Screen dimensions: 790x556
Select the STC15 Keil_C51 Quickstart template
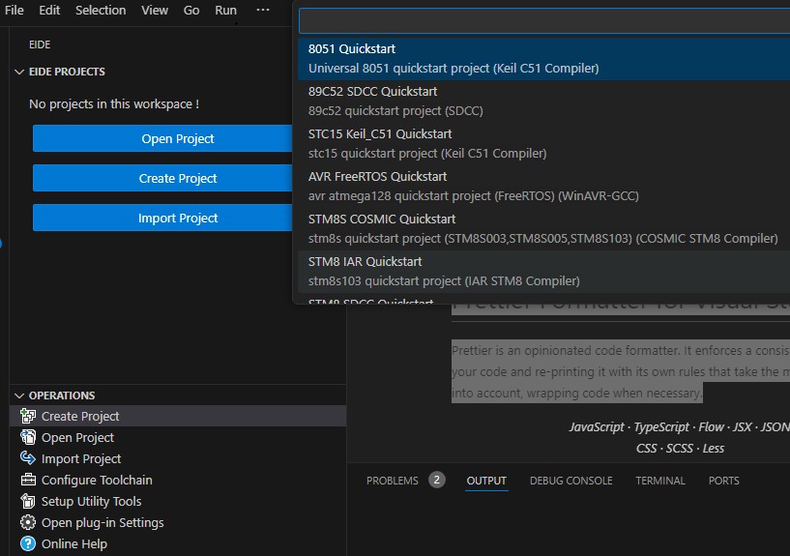[x=543, y=143]
